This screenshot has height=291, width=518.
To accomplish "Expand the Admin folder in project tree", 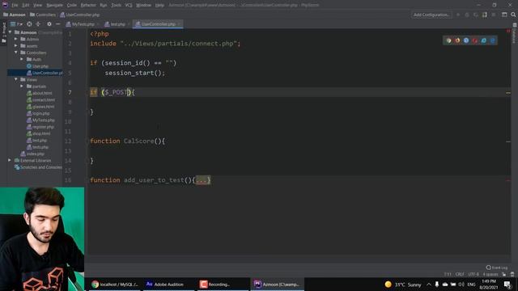I will [16, 39].
